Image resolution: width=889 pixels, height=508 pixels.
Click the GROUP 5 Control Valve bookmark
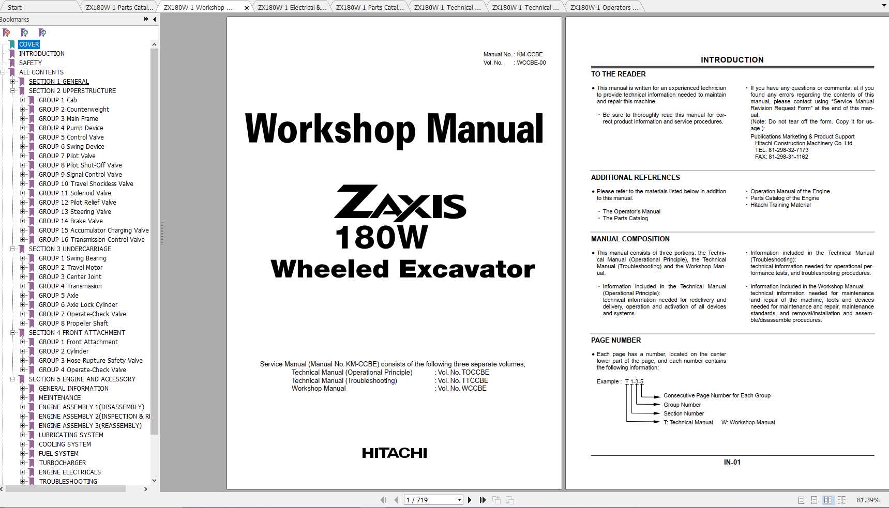point(71,137)
